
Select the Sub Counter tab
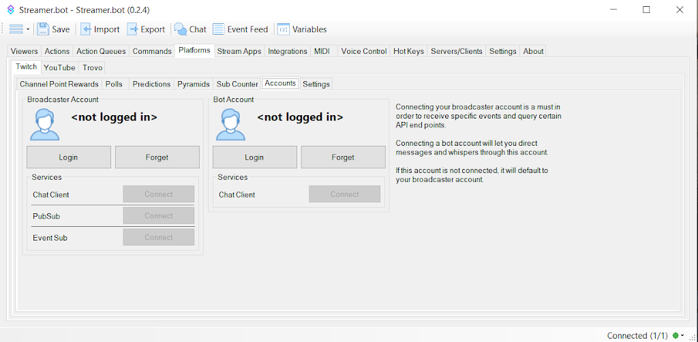coord(237,84)
